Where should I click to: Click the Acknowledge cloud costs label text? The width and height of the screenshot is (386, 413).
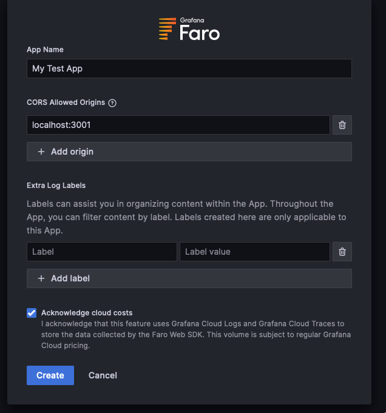tap(87, 313)
